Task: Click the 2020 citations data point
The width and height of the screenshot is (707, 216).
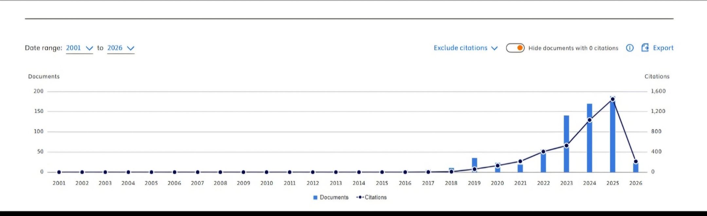Action: point(498,166)
